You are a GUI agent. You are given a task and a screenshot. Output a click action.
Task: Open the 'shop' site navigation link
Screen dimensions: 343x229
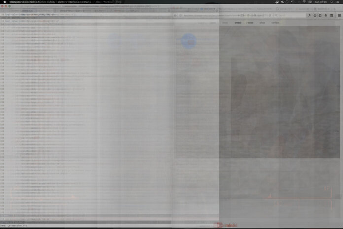pos(262,23)
